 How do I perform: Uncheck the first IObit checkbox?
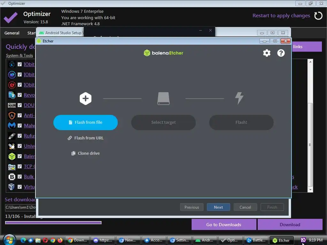[x=19, y=64]
